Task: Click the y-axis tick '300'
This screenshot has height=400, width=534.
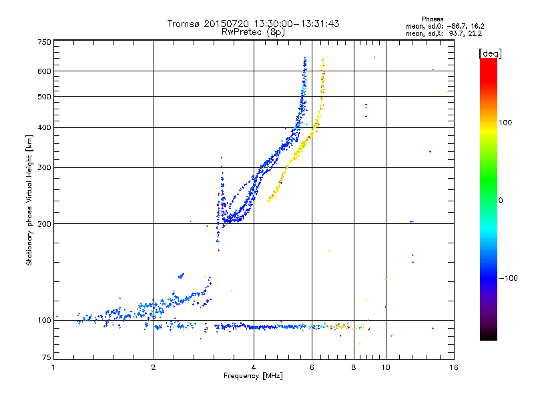Action: click(x=44, y=168)
